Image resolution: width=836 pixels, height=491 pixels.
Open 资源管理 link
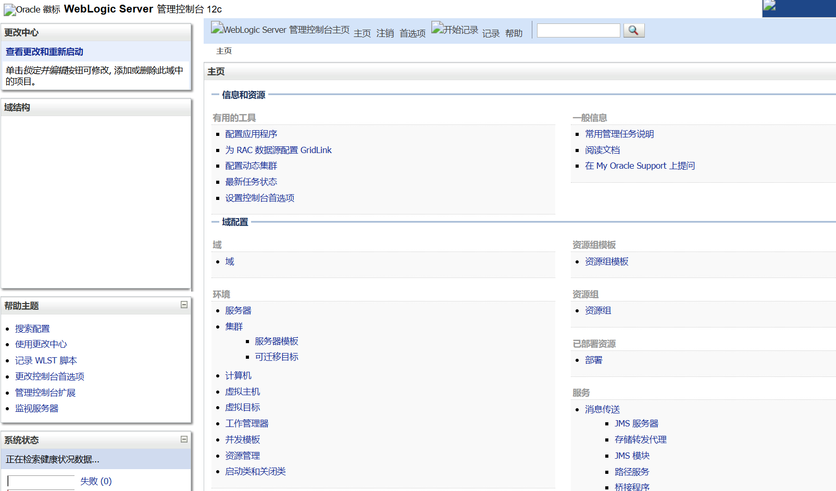[242, 456]
